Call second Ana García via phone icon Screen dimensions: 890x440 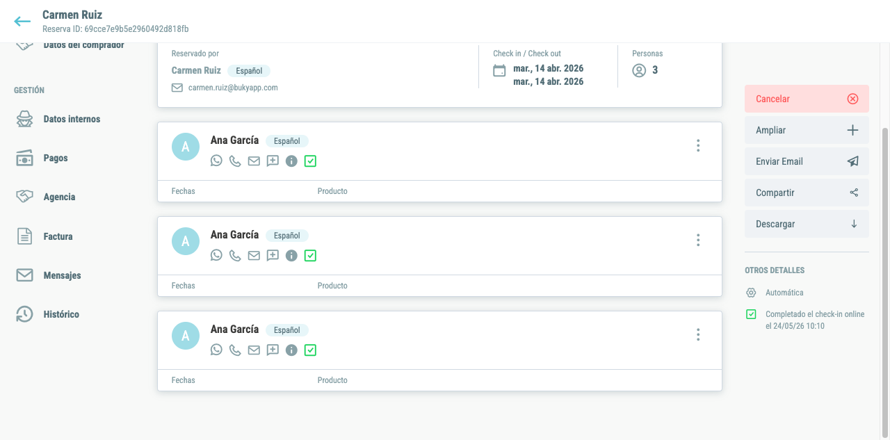[235, 255]
